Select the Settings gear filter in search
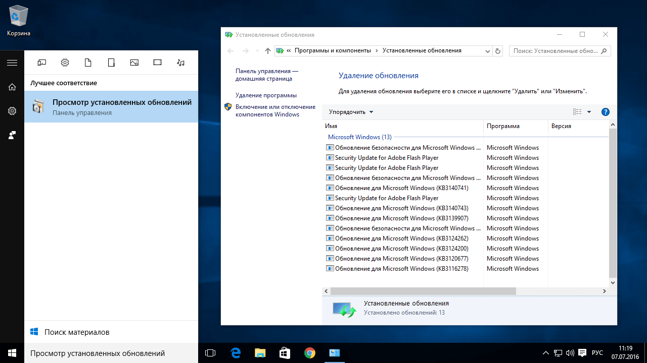This screenshot has height=363, width=647. pos(65,63)
